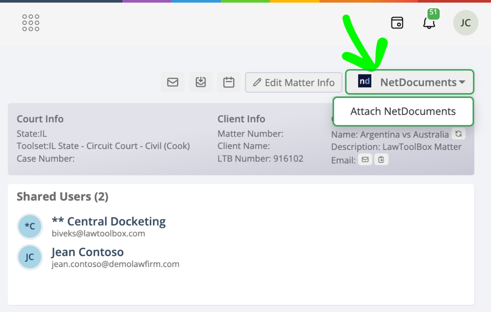This screenshot has height=312, width=491.
Task: Expand the NetDocuments dropdown
Action: (410, 82)
